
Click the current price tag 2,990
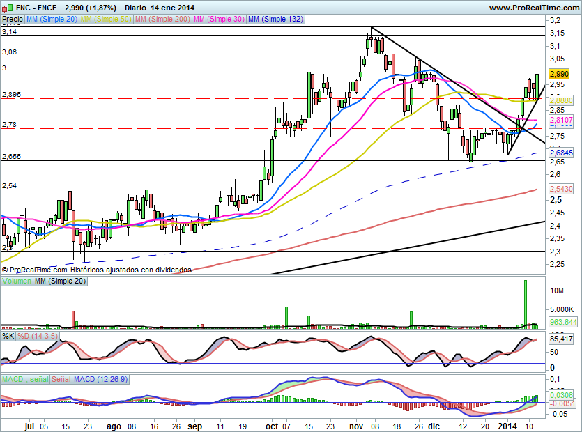coord(560,73)
